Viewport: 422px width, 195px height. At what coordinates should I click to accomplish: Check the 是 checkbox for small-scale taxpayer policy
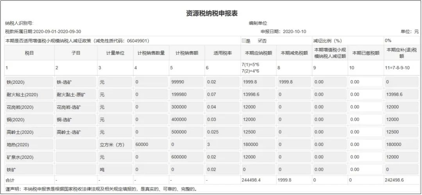[244, 41]
